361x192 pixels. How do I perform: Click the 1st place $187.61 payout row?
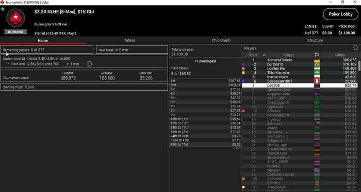coord(205,81)
